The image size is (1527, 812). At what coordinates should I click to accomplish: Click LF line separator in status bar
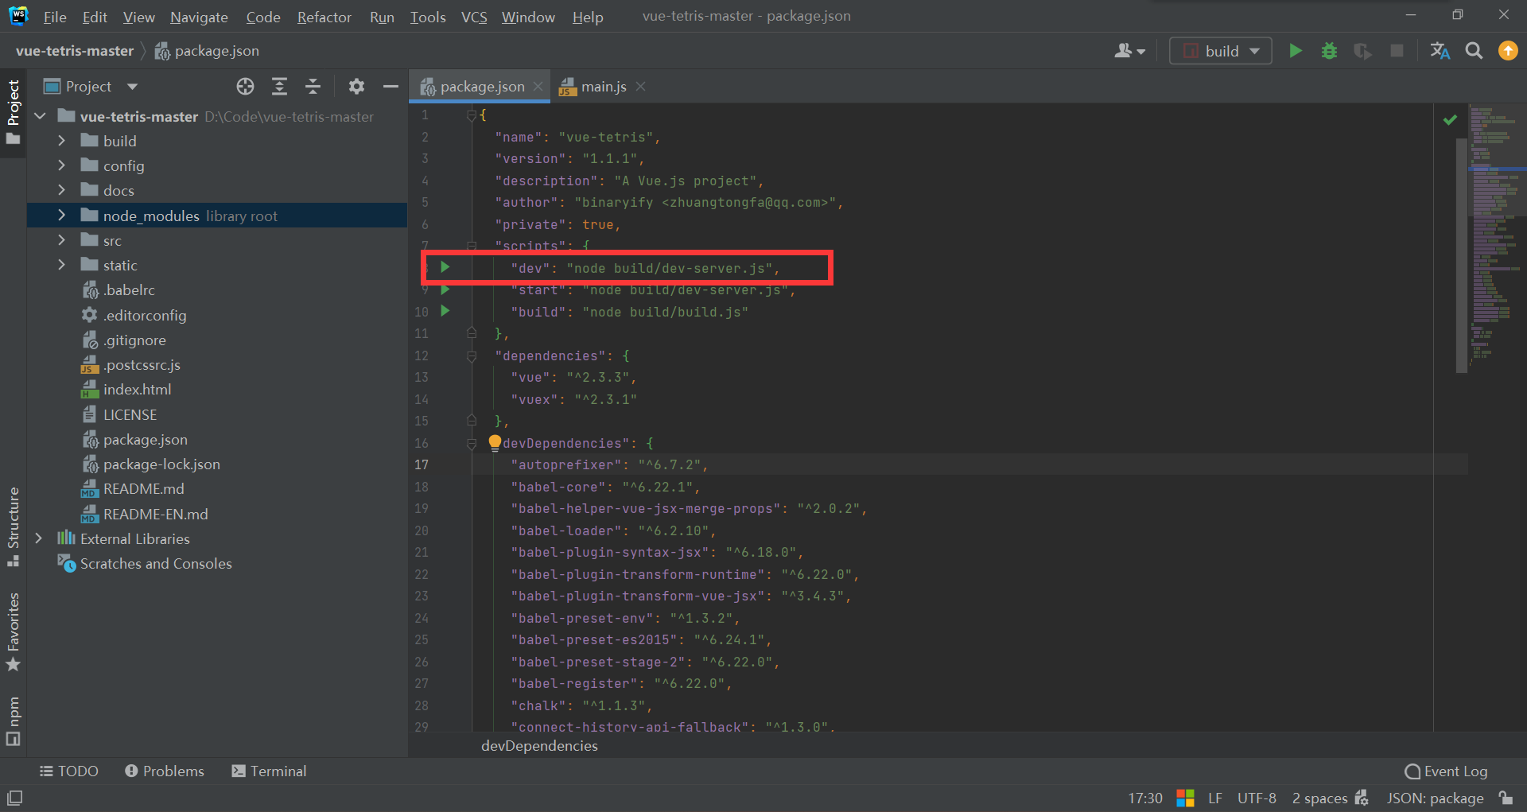[1215, 798]
